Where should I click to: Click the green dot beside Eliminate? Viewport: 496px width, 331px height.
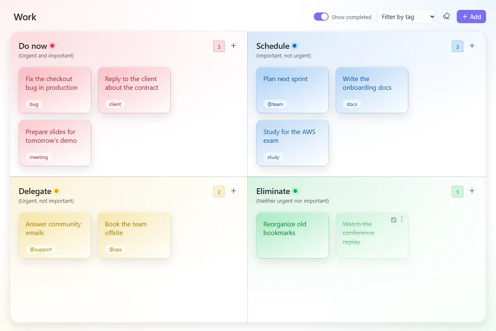tap(295, 191)
